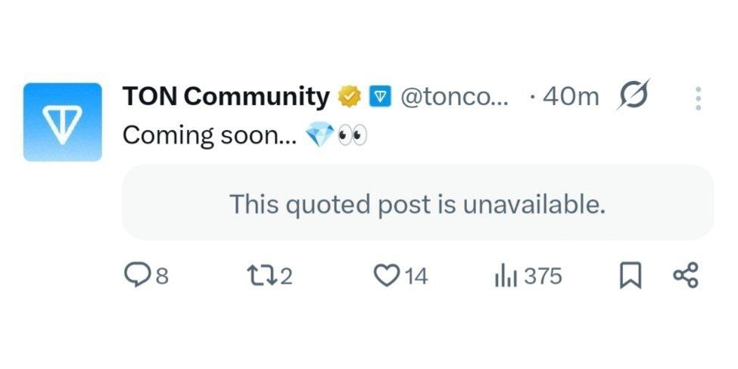Image resolution: width=738 pixels, height=369 pixels.
Task: Click the unavailable quoted post box
Action: click(x=417, y=203)
